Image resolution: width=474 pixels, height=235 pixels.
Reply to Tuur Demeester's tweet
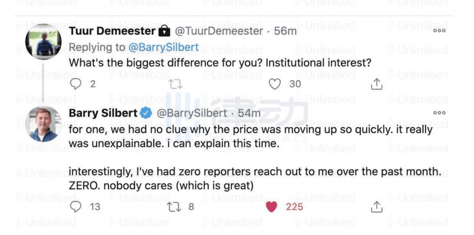click(x=76, y=84)
